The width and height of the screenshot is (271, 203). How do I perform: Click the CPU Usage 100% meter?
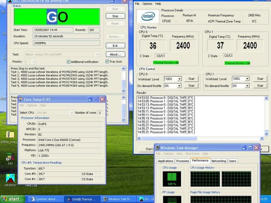point(172,179)
